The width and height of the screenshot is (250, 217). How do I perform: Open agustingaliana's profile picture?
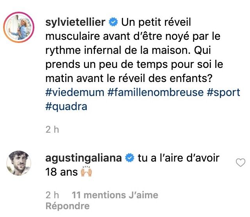coord(19,163)
